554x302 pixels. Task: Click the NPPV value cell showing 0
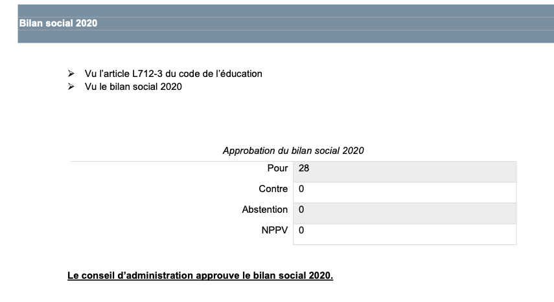point(404,234)
